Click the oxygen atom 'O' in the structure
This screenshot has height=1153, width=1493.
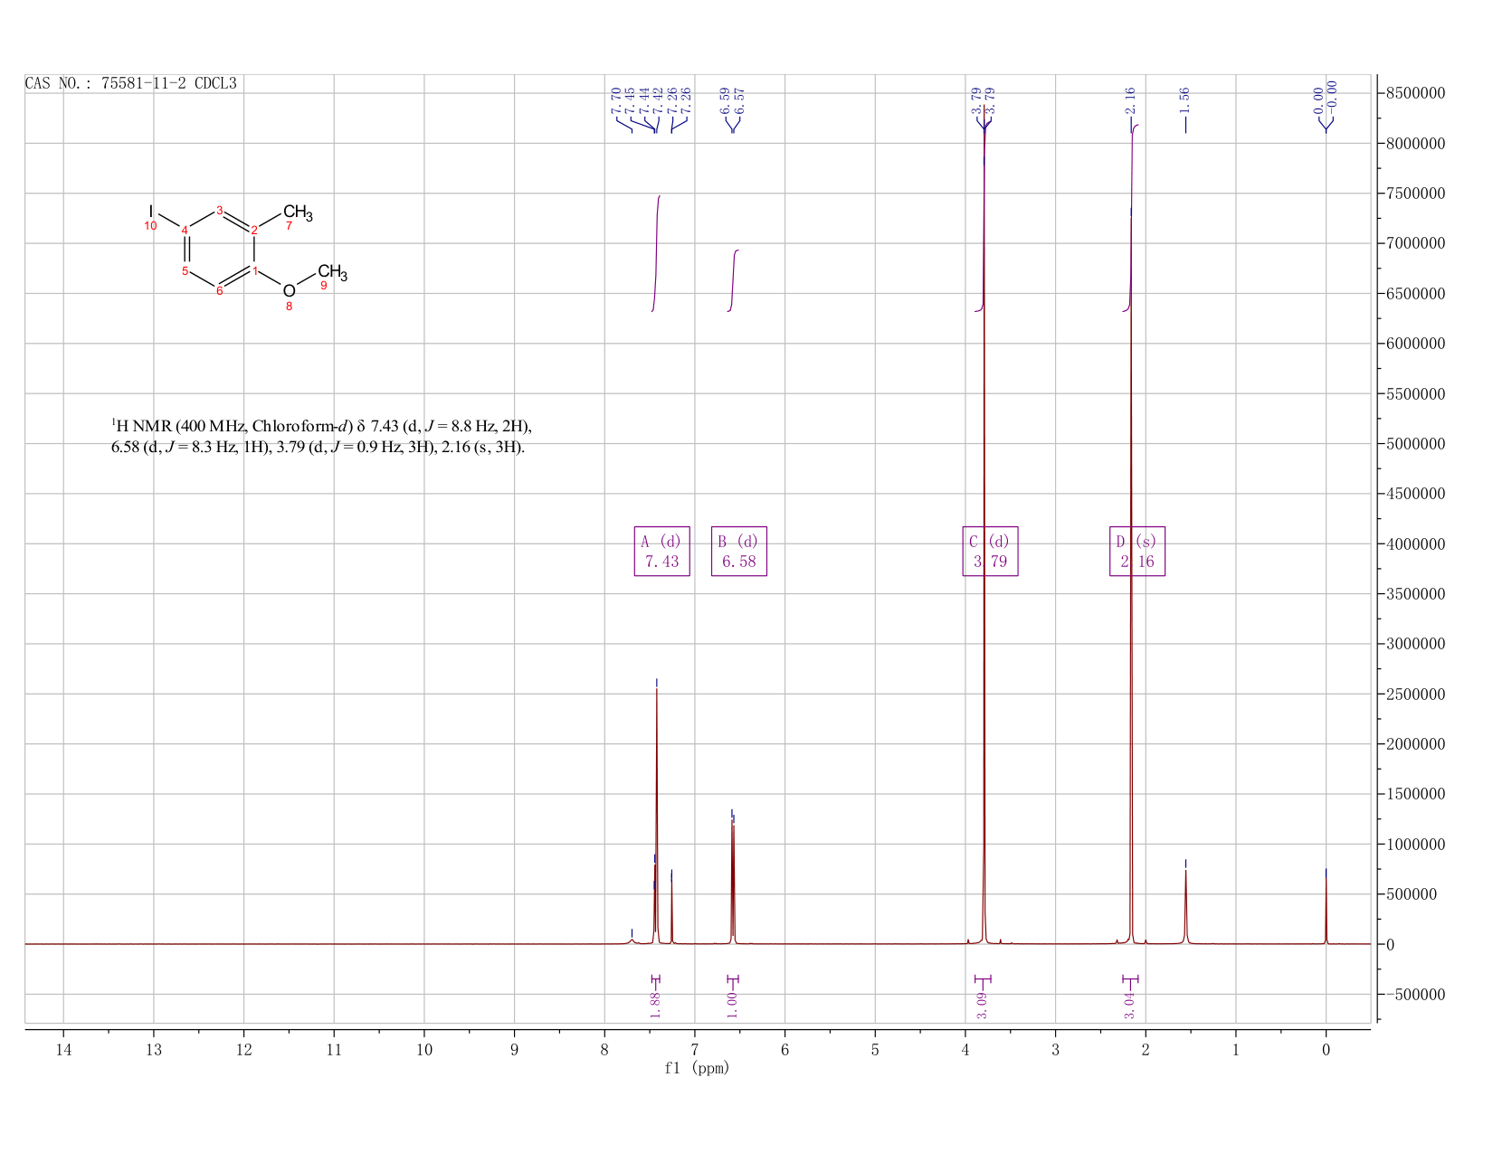click(x=290, y=290)
